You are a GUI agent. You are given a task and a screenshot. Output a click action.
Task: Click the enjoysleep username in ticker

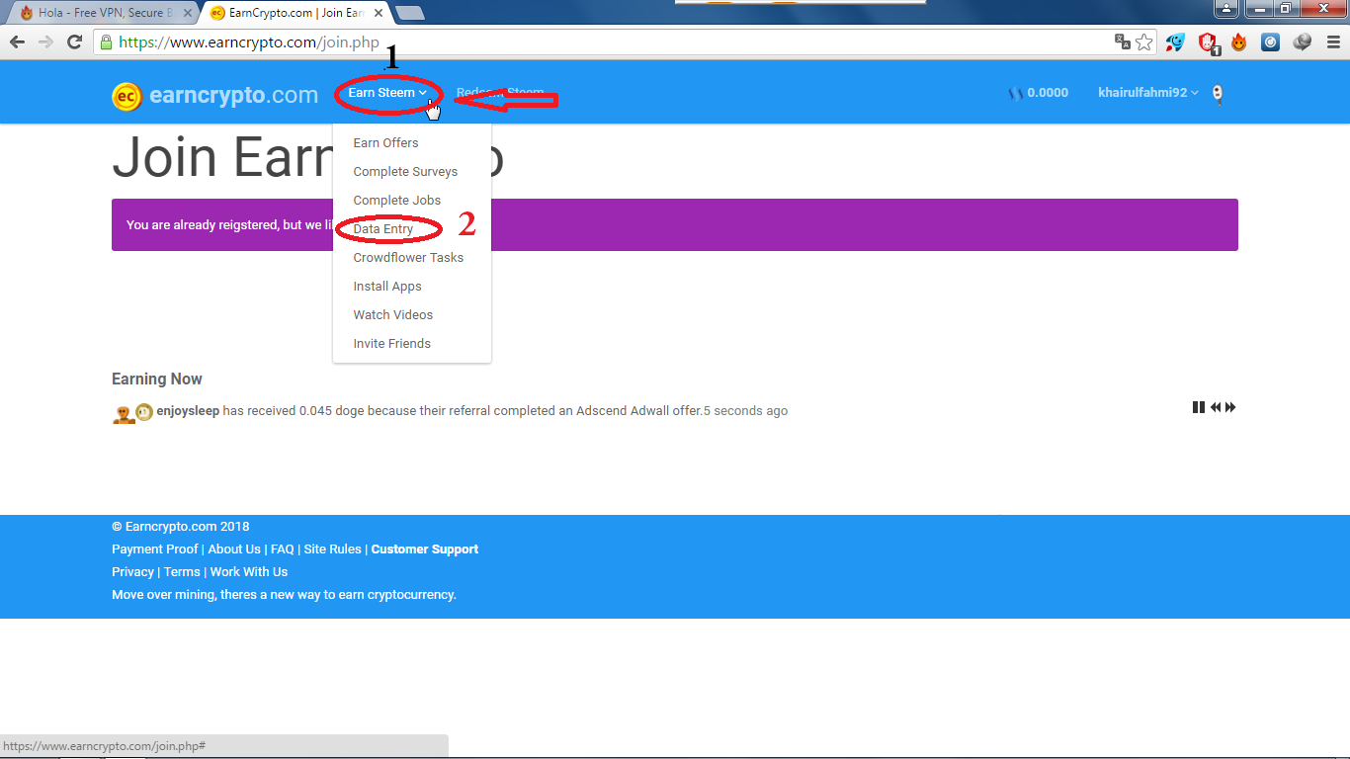pos(188,411)
